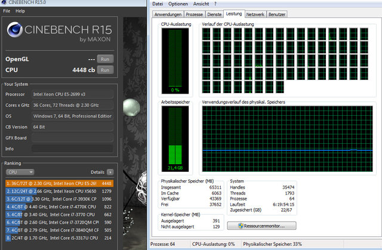
Task: Open the CPU ranking dropdown
Action: pos(20,172)
